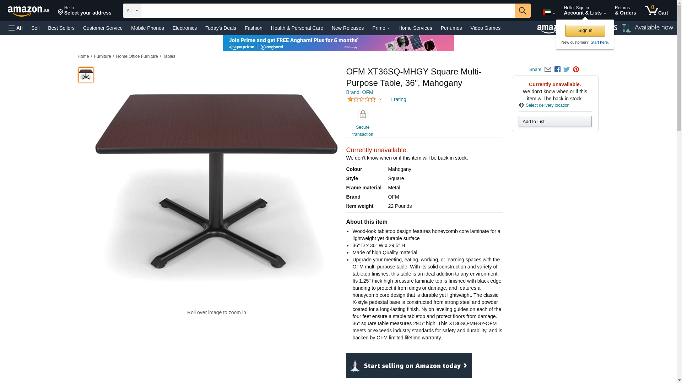Screen dimensions: 682x383
Task: Share product via email icon
Action: [x=548, y=70]
